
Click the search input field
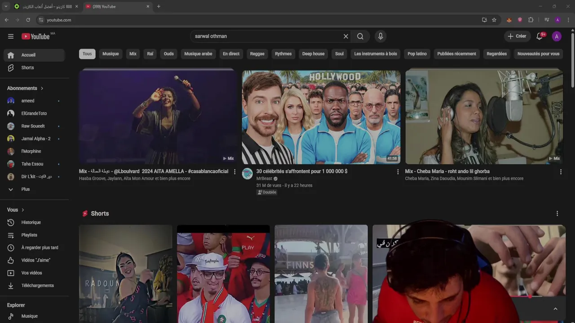pyautogui.click(x=267, y=36)
